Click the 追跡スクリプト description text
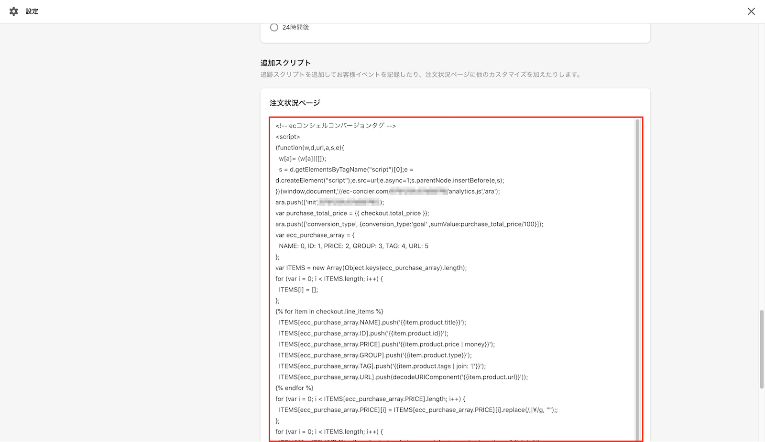Screen dimensions: 765x442 tap(421, 75)
